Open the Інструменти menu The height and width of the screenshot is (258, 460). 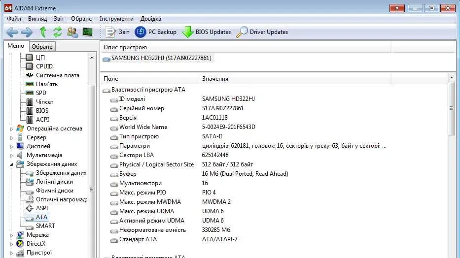point(116,19)
